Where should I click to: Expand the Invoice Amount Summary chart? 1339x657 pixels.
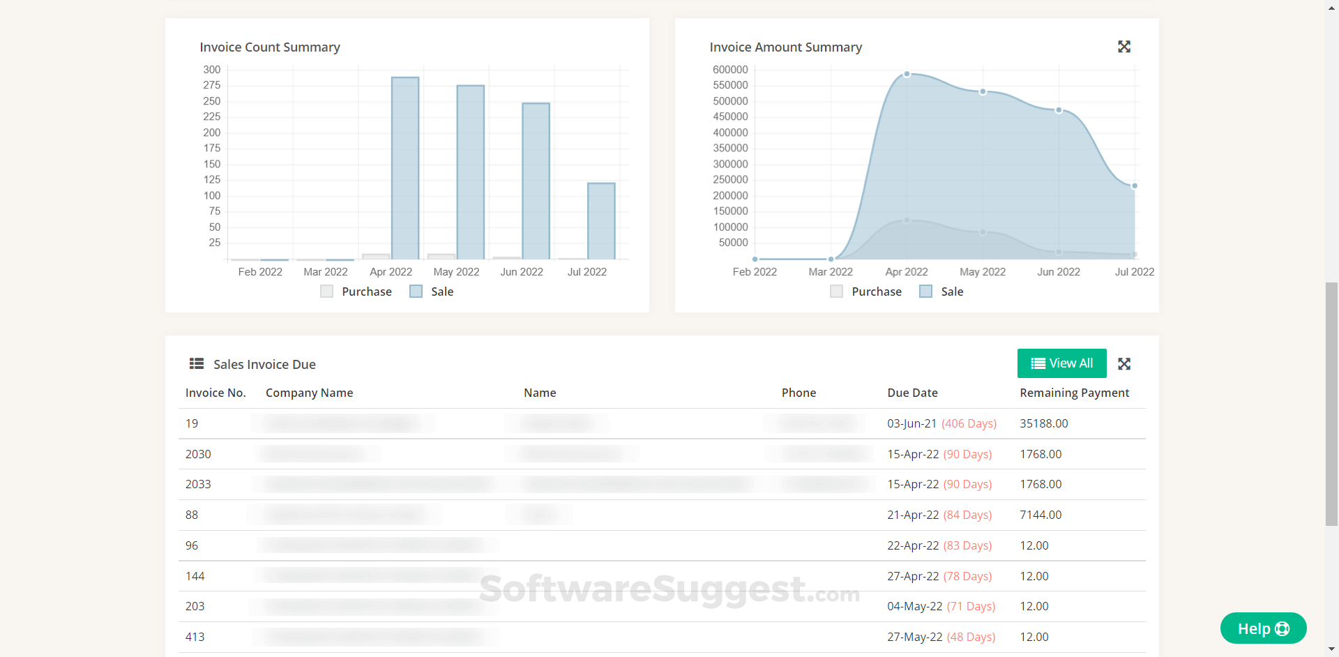click(x=1124, y=47)
